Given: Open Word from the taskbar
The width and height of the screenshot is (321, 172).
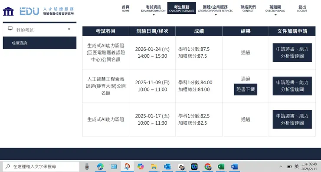Looking at the screenshot, I should click(x=234, y=166).
